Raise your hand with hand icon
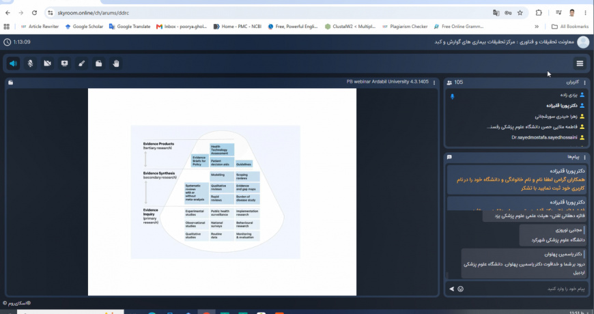594x314 pixels. pyautogui.click(x=116, y=63)
